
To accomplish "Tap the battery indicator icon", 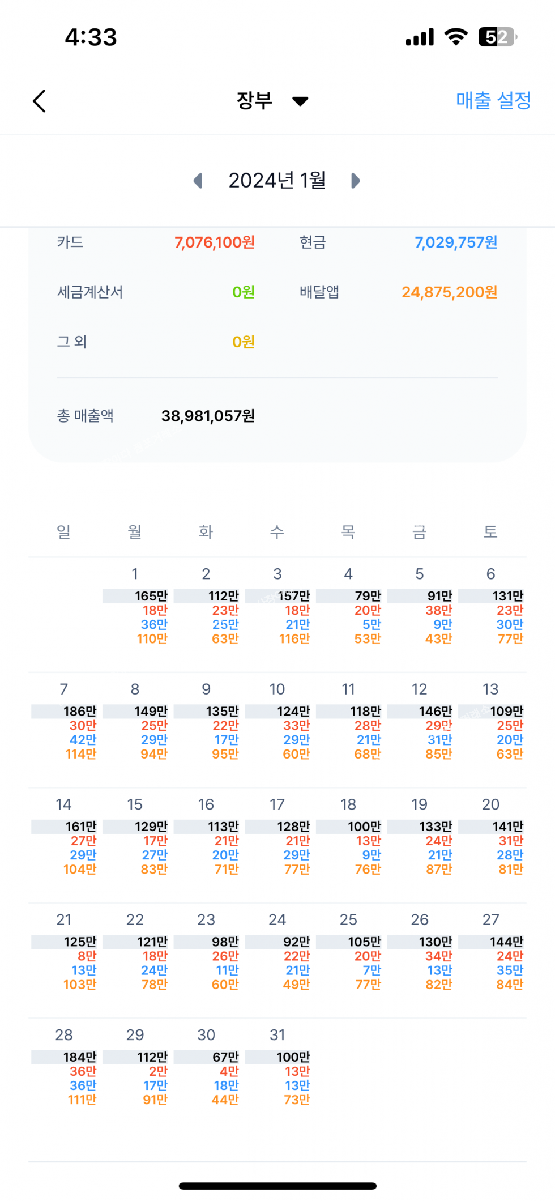I will pos(497,37).
